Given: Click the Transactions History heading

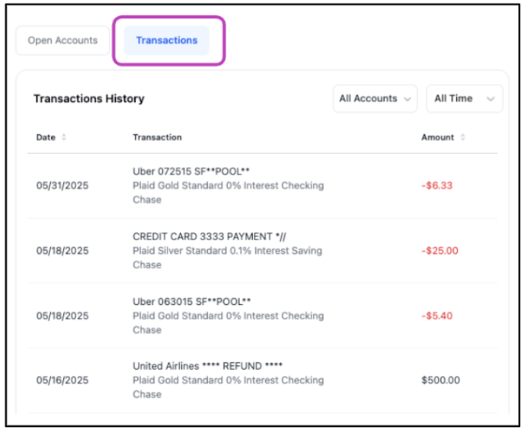Looking at the screenshot, I should [x=88, y=98].
